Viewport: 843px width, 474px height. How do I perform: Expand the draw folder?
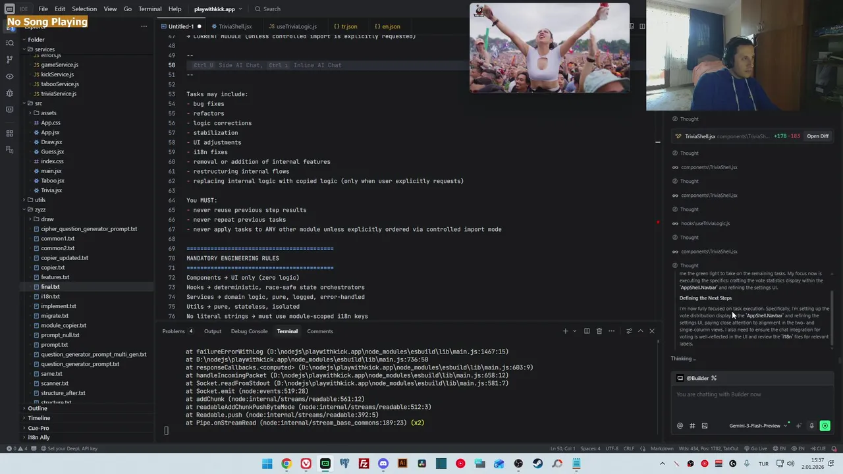click(47, 219)
